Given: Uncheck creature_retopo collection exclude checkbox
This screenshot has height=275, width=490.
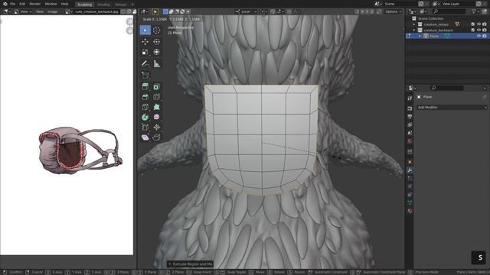Looking at the screenshot, I should (473, 24).
